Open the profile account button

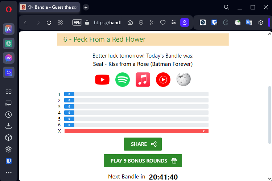(x=185, y=22)
